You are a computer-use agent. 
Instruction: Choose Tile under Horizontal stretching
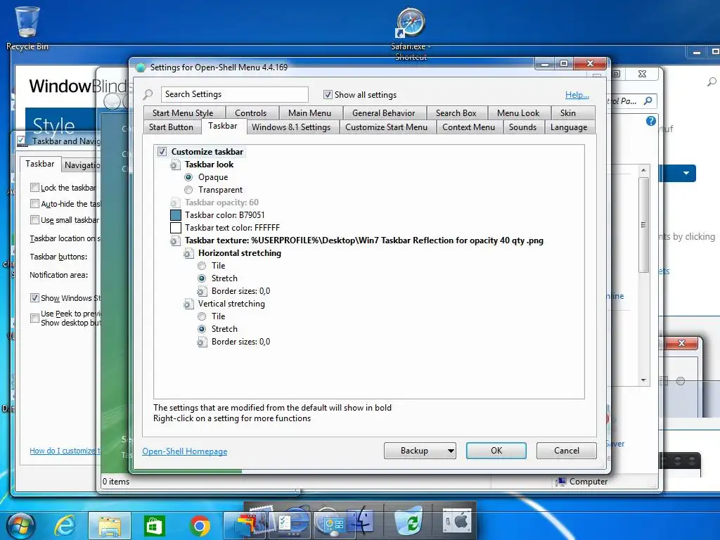pos(202,266)
